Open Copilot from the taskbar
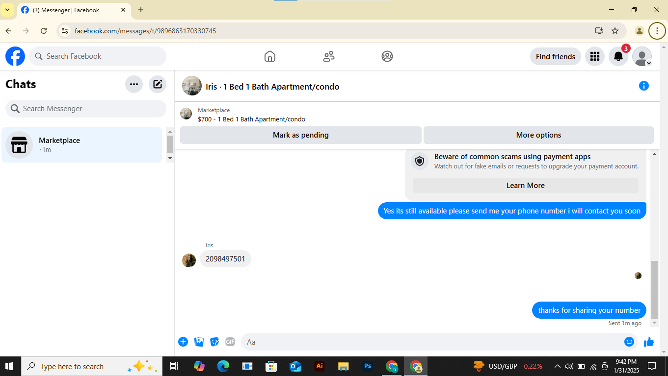This screenshot has height=376, width=668. point(199,366)
